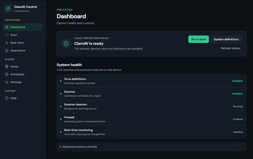Click the green dot beside Firewall
The height and width of the screenshot is (159, 253).
(x=61, y=119)
